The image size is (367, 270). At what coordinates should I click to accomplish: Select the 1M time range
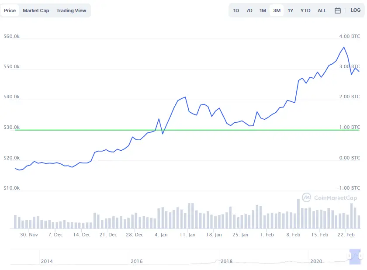[x=263, y=10]
